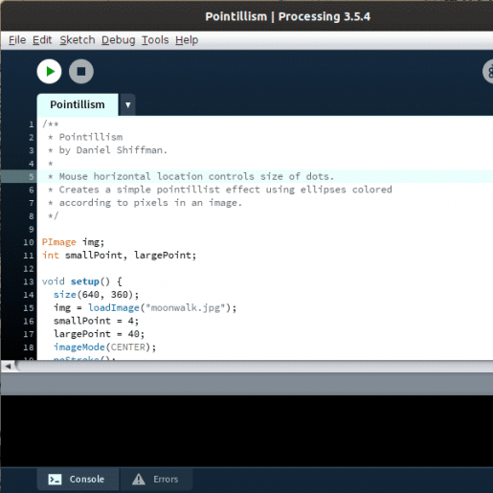Open the Help menu
Viewport: 493px width, 493px height.
click(x=187, y=40)
